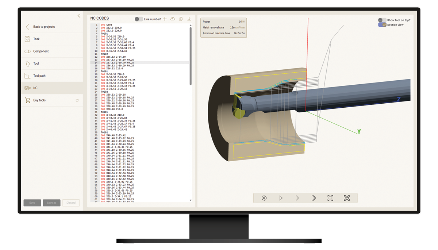Play the machining simulation
The width and height of the screenshot is (438, 250).
[x=281, y=198]
